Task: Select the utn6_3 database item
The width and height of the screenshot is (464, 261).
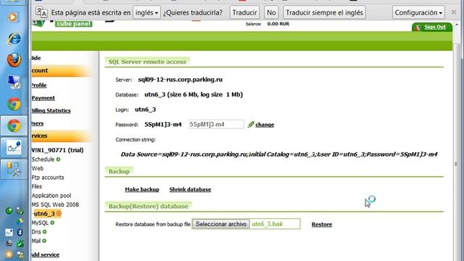Action: coord(44,213)
